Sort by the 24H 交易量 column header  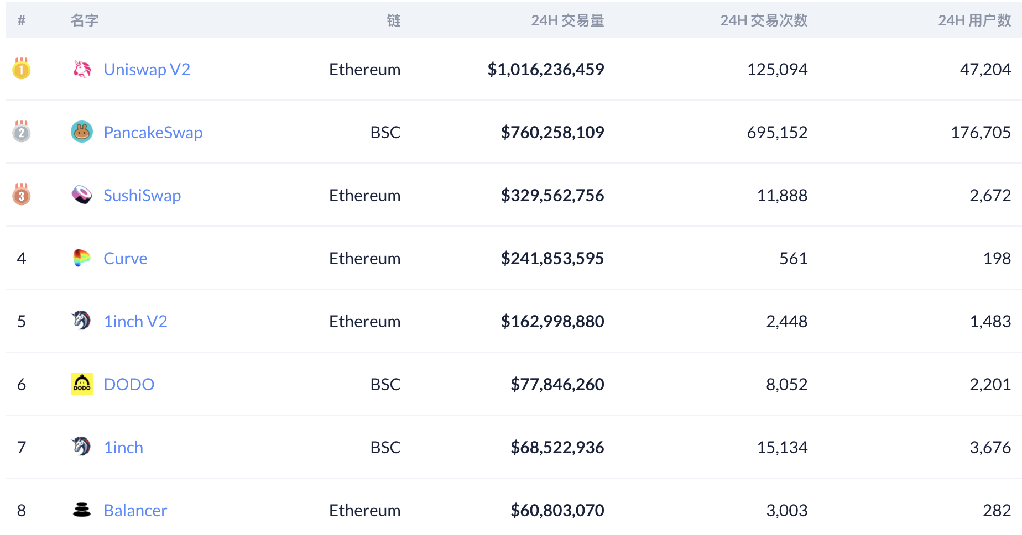(x=568, y=20)
